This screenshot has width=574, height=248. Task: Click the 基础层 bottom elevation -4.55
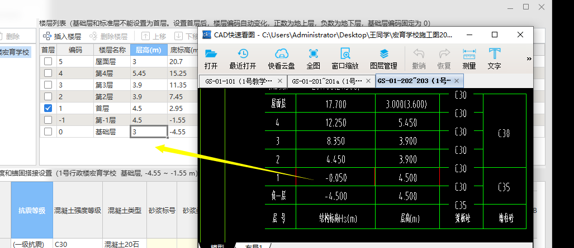tap(182, 132)
